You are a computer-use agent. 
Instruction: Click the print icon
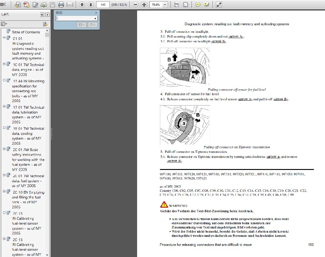click(61, 5)
